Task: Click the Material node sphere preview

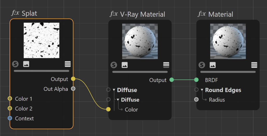Action: coord(228,41)
